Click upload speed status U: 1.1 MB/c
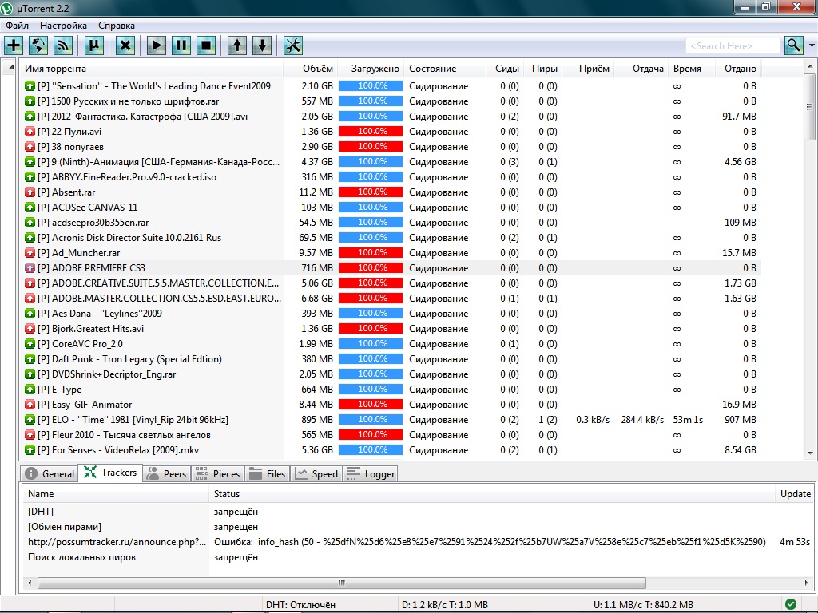 (x=643, y=605)
